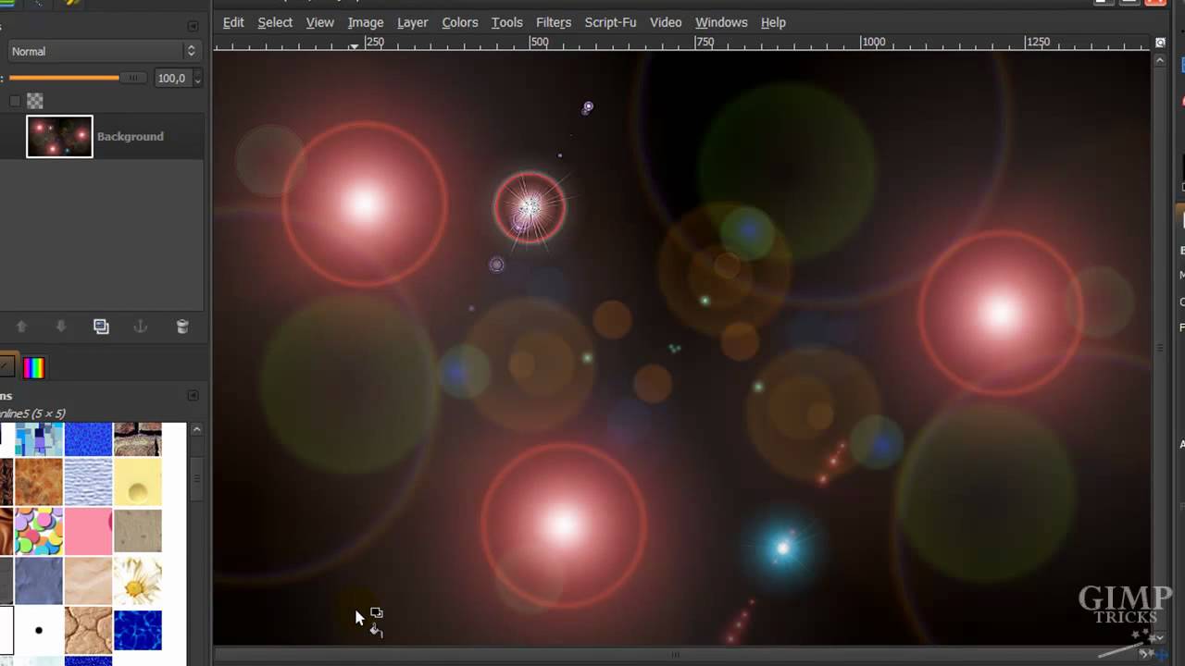The height and width of the screenshot is (666, 1185).
Task: Choose the yellow cheese-like pattern
Action: [x=138, y=482]
